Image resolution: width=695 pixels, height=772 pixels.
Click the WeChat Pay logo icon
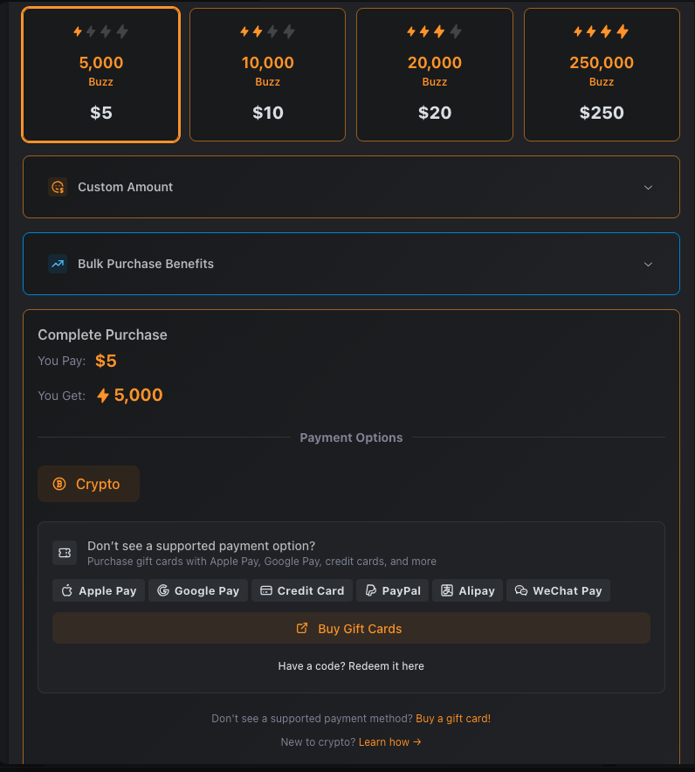[521, 591]
